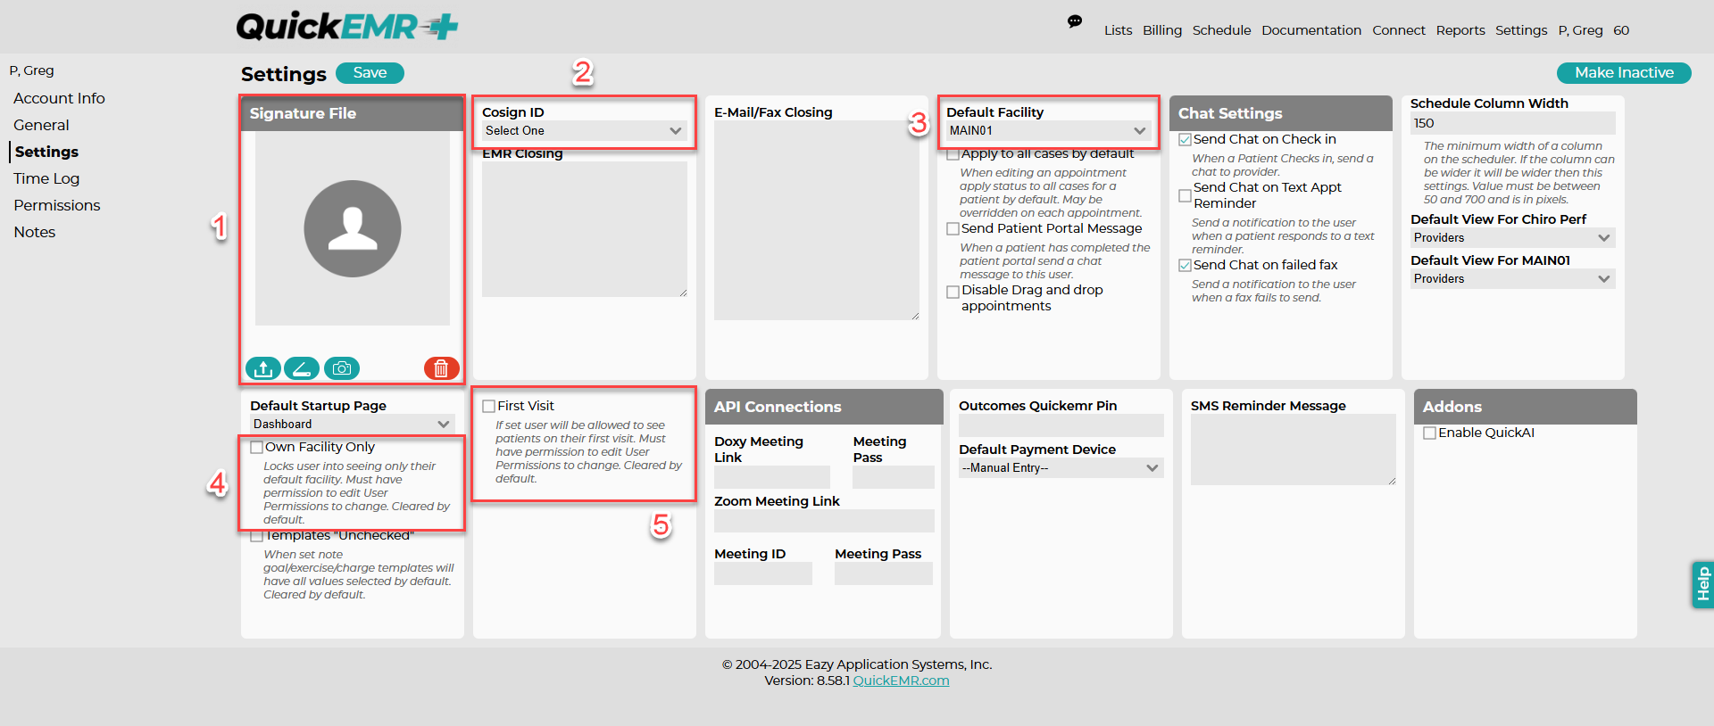Enable Send Patient Portal Message checkbox
The image size is (1714, 726).
pyautogui.click(x=953, y=229)
